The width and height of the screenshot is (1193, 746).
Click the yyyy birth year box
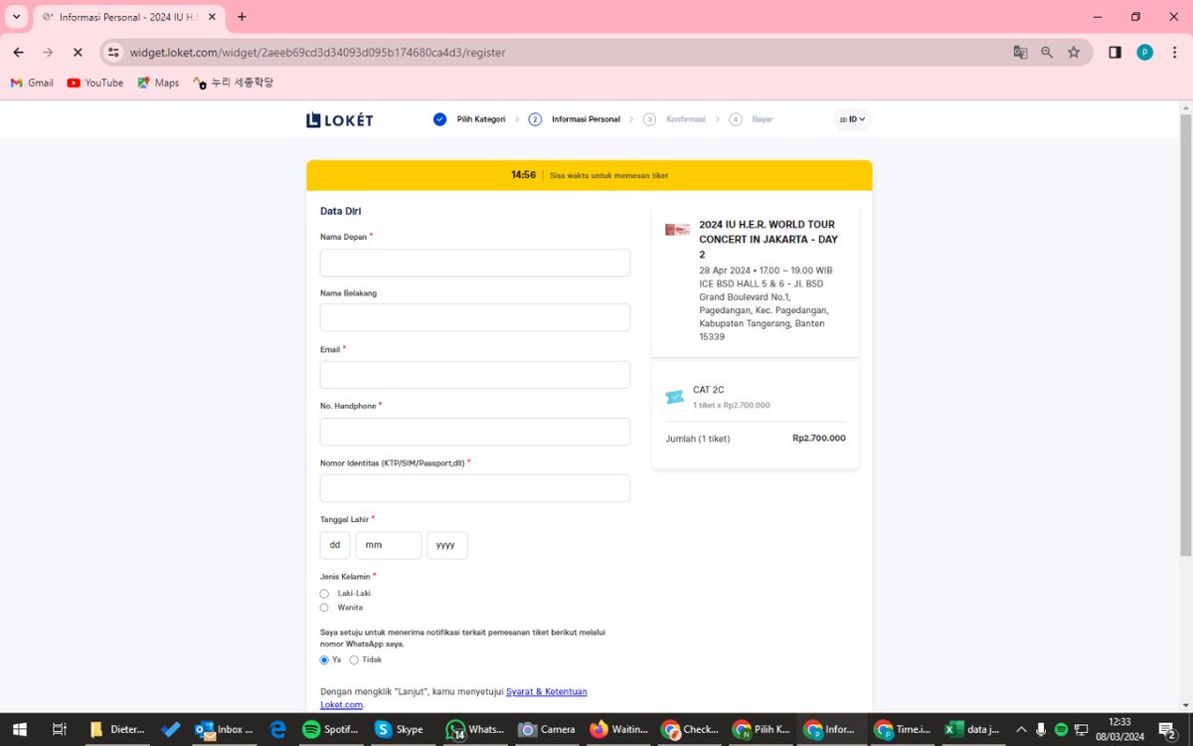click(x=447, y=545)
